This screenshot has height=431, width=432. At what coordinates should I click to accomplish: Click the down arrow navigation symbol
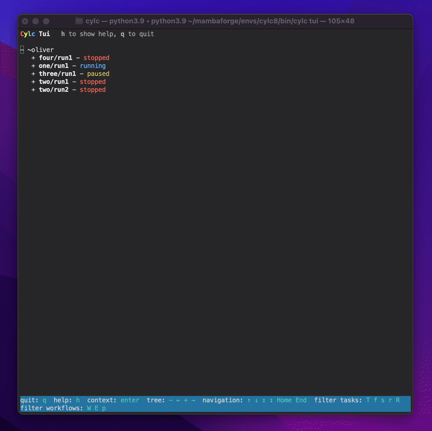coord(256,400)
